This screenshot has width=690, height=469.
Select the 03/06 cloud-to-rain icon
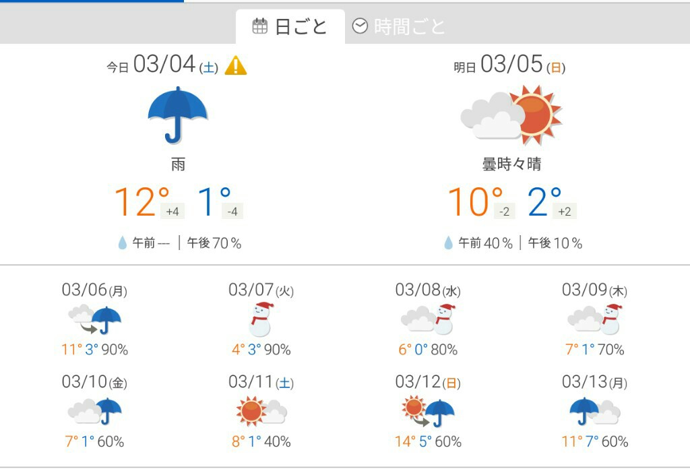(94, 319)
